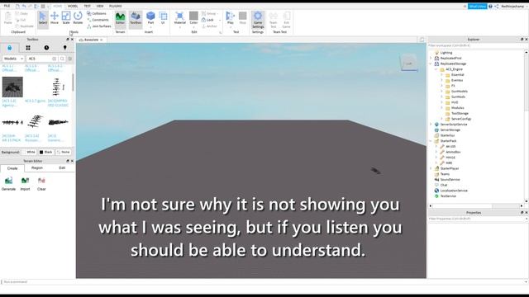The height and width of the screenshot is (297, 529).
Task: Expand the ReplicatedFirst node
Action: 431,59
